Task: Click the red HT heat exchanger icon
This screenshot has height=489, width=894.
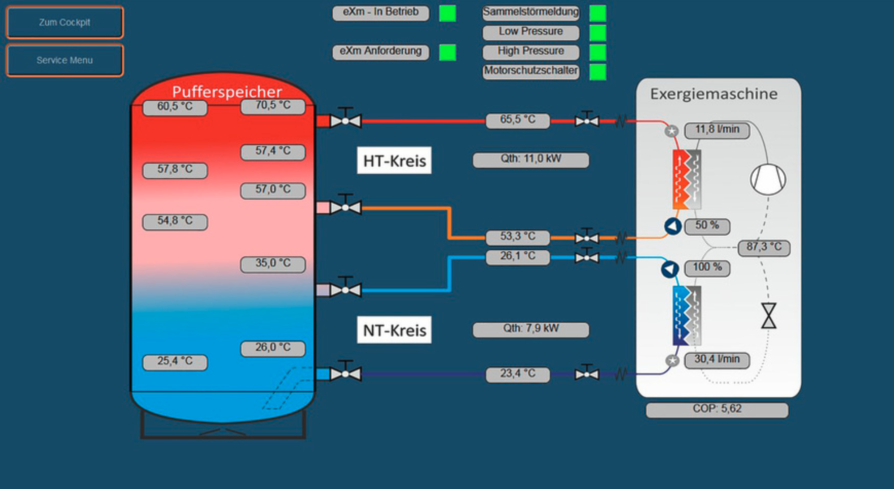Action: coord(687,180)
